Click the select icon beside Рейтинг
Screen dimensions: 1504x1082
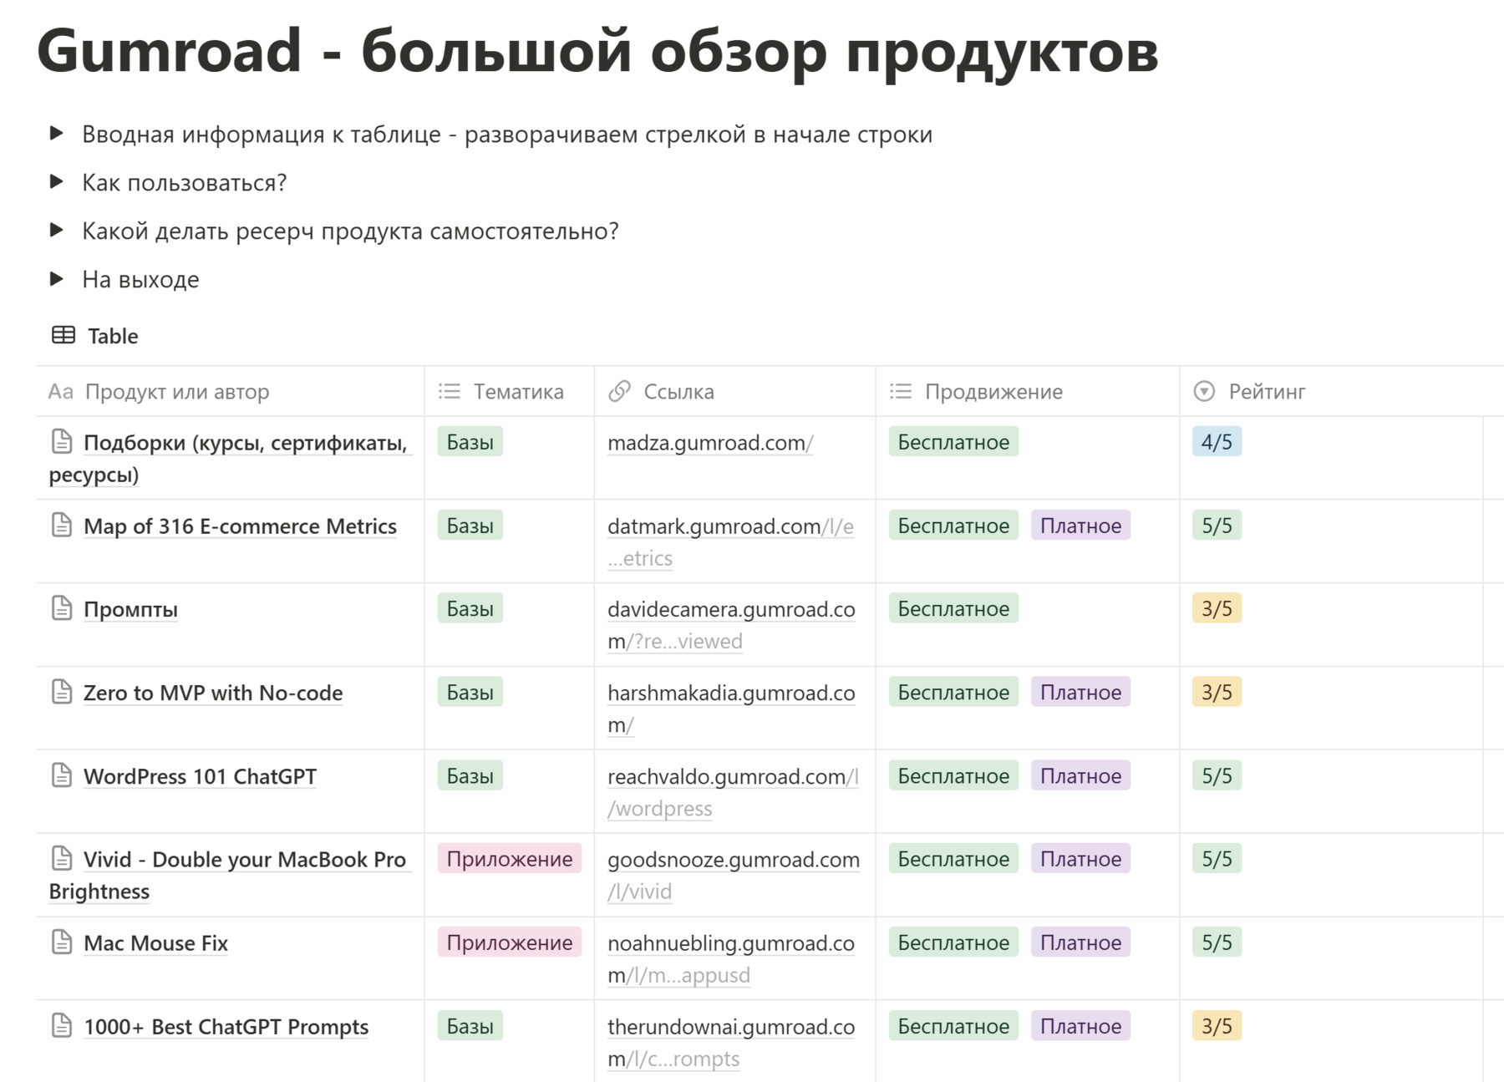[1204, 391]
